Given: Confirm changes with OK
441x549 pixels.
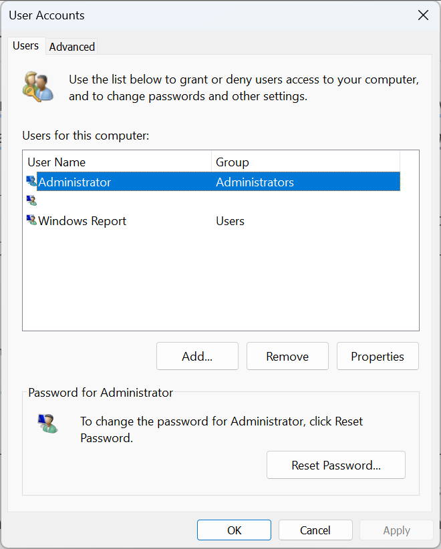Looking at the screenshot, I should 234,530.
